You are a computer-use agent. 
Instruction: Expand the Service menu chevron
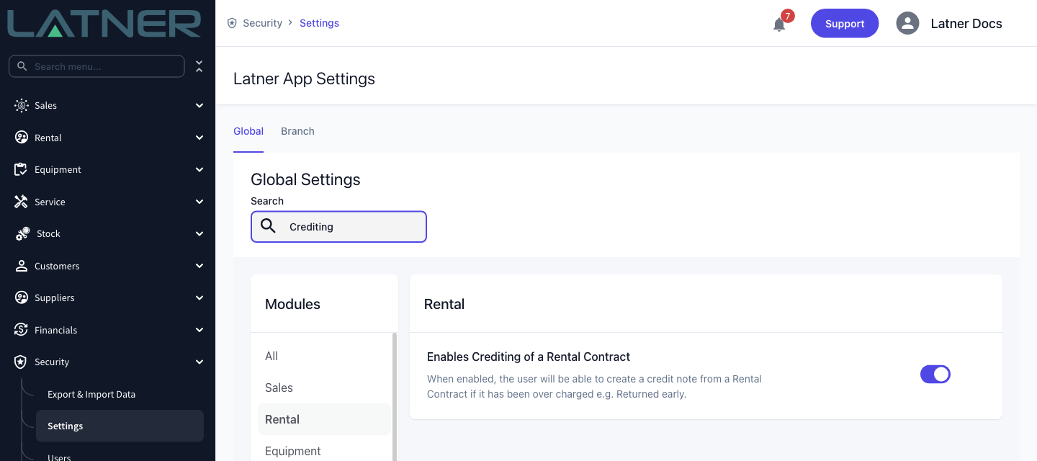[x=199, y=202]
